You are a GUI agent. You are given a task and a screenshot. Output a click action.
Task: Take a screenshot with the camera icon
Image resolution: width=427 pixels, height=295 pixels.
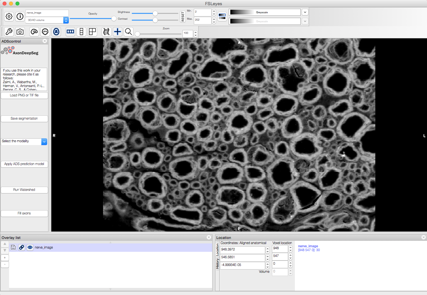[20, 32]
